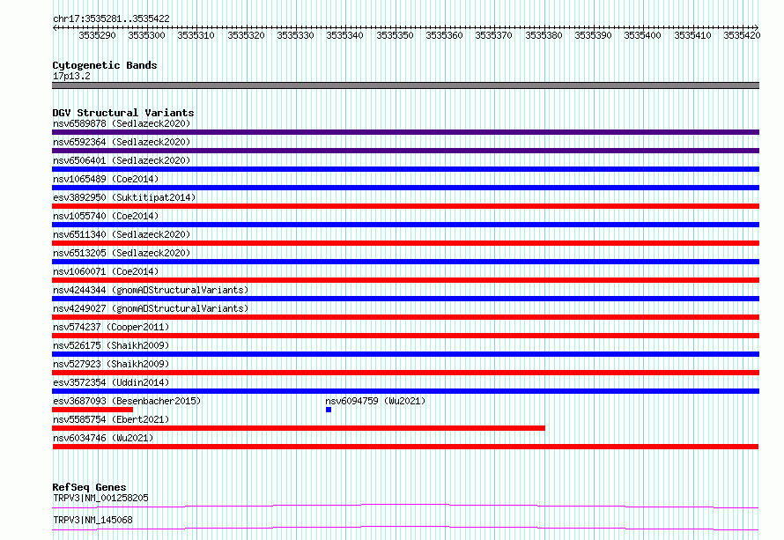Click the blue nsv6506401 variant bar
Viewport: 784px width, 540px height.
pos(405,169)
